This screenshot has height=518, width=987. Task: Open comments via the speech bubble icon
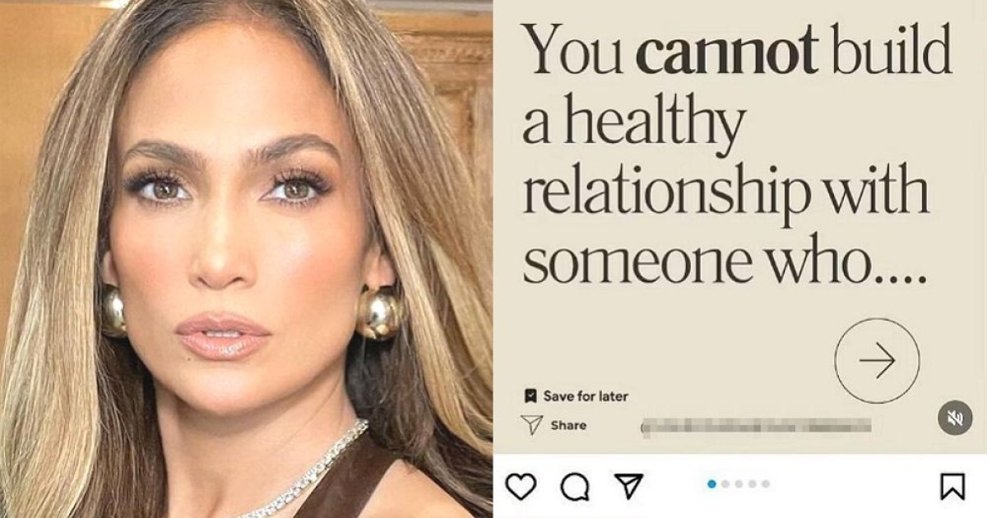(x=574, y=487)
